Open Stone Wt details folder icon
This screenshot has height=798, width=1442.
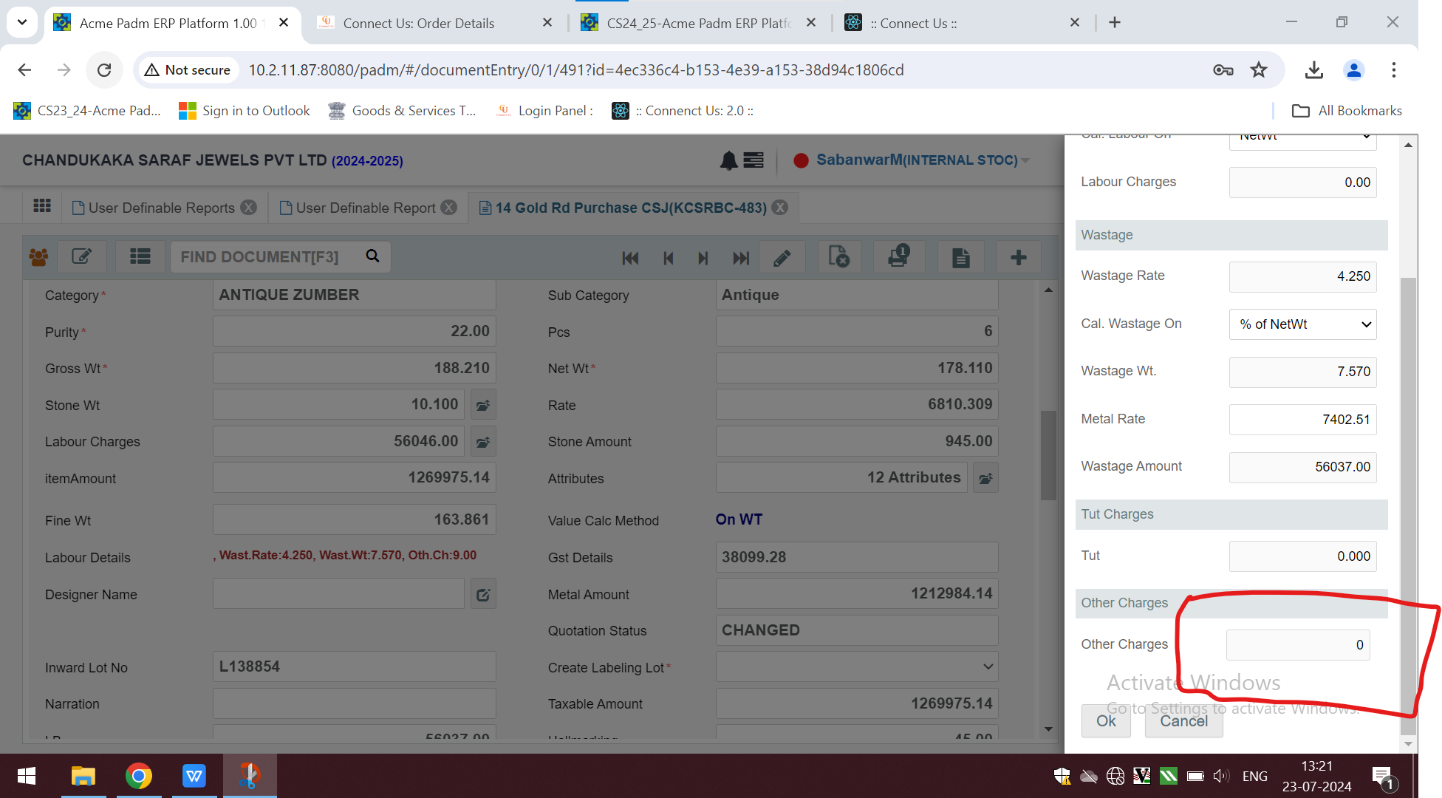point(483,405)
